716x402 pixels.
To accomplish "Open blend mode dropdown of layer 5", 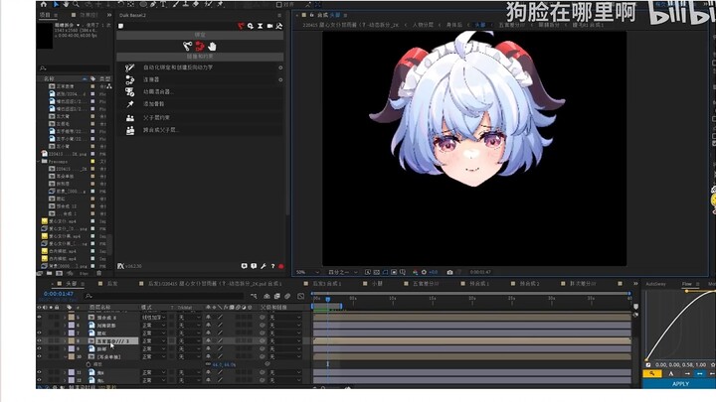I will click(x=153, y=318).
